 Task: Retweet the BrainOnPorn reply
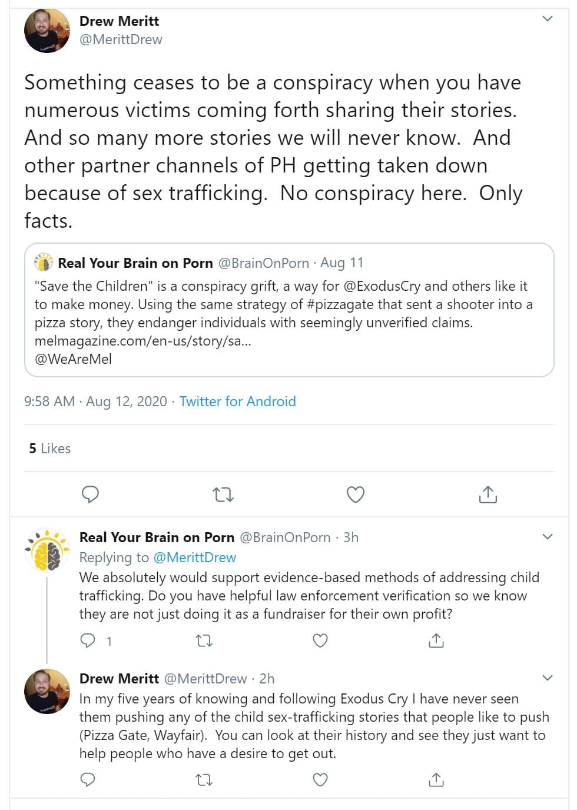pos(204,640)
